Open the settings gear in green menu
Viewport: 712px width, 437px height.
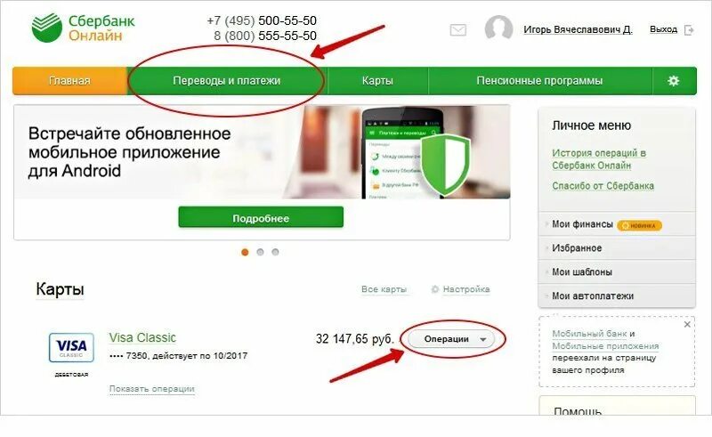pos(674,81)
